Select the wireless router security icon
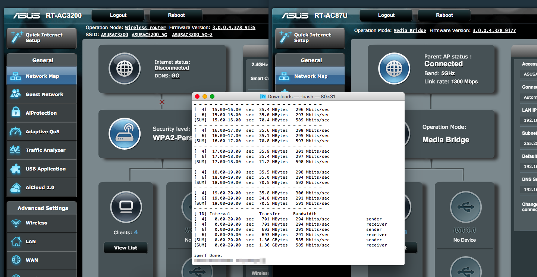The height and width of the screenshot is (277, 537). pyautogui.click(x=125, y=134)
